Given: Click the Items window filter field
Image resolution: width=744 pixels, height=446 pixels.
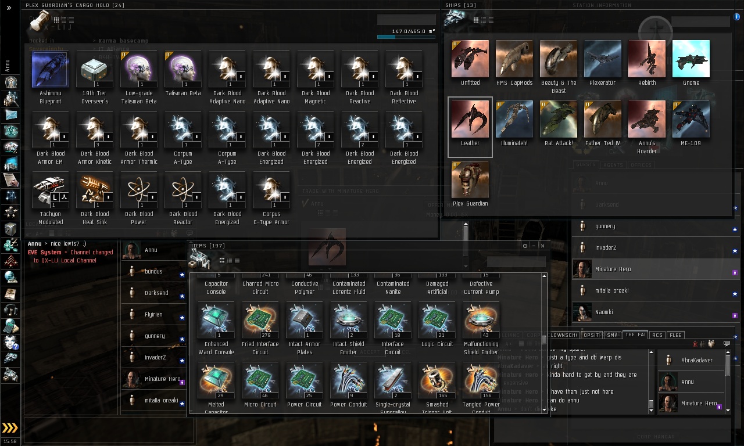Looking at the screenshot, I should point(516,261).
